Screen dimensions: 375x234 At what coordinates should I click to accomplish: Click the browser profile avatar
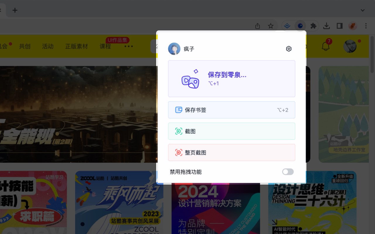(x=353, y=26)
